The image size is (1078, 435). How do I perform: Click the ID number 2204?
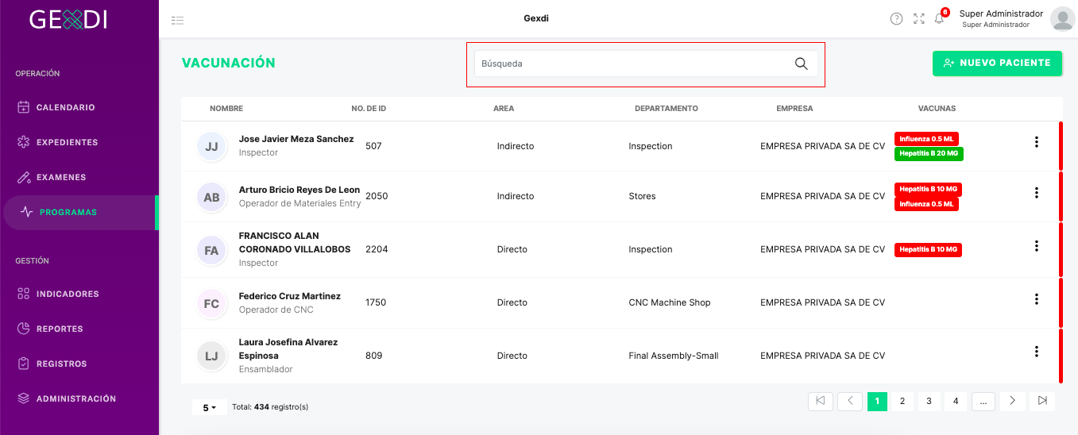[x=377, y=249]
